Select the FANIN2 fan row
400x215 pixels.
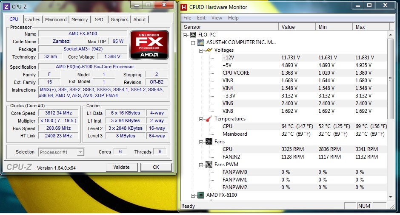coord(304,157)
